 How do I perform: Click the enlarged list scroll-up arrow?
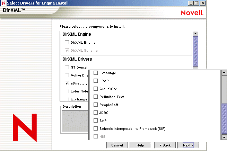coord(224,73)
